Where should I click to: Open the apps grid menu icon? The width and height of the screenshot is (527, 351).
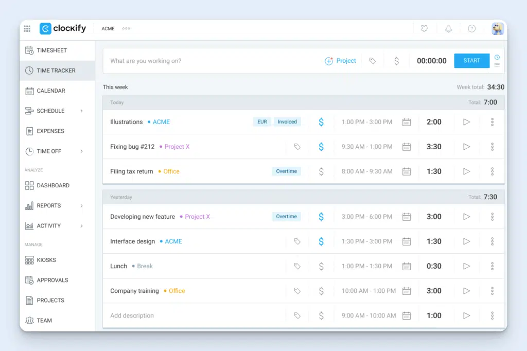pos(27,29)
